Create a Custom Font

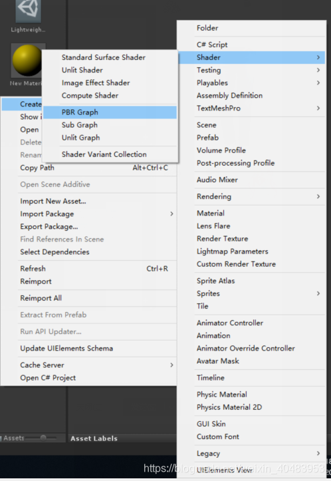(251, 437)
